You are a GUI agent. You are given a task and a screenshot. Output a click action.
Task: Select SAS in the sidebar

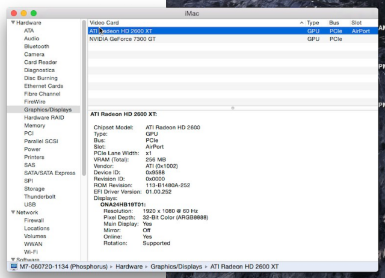(x=29, y=165)
